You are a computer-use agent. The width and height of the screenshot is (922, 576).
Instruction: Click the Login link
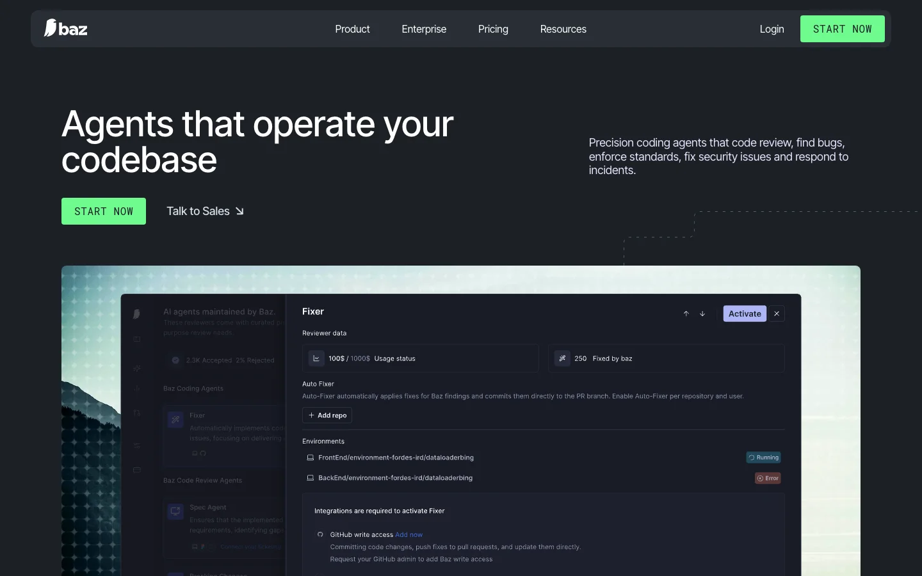tap(772, 29)
